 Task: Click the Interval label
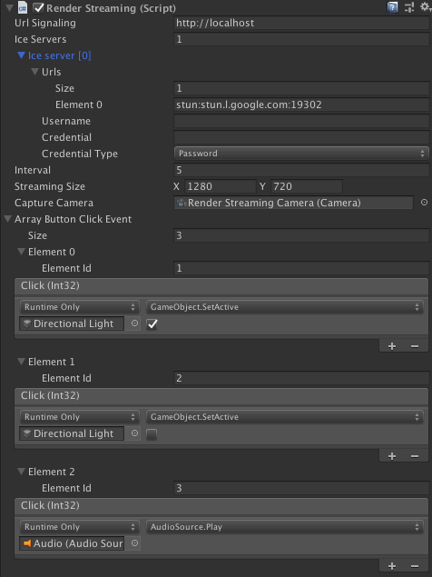(33, 170)
